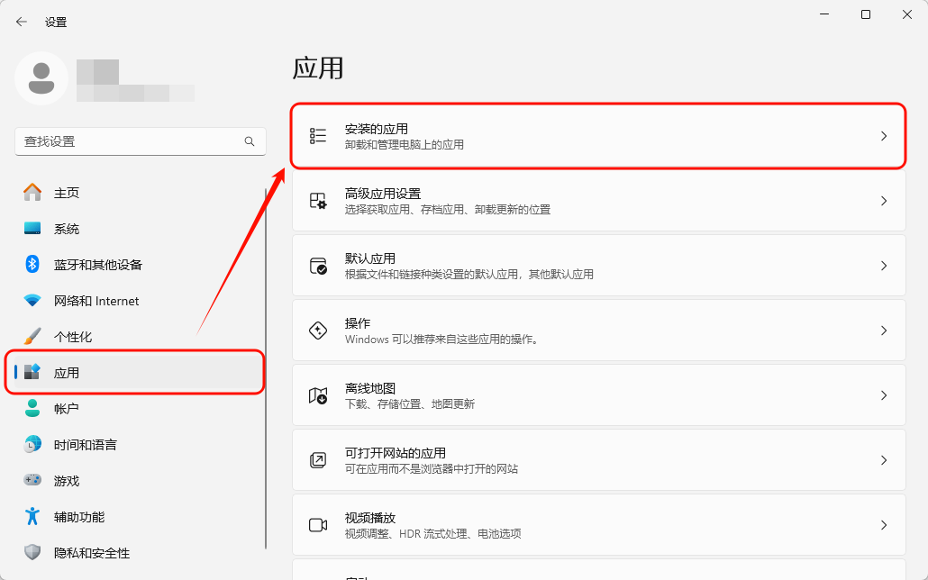The height and width of the screenshot is (580, 928).
Task: Expand 视频播放 via its chevron
Action: (x=884, y=525)
